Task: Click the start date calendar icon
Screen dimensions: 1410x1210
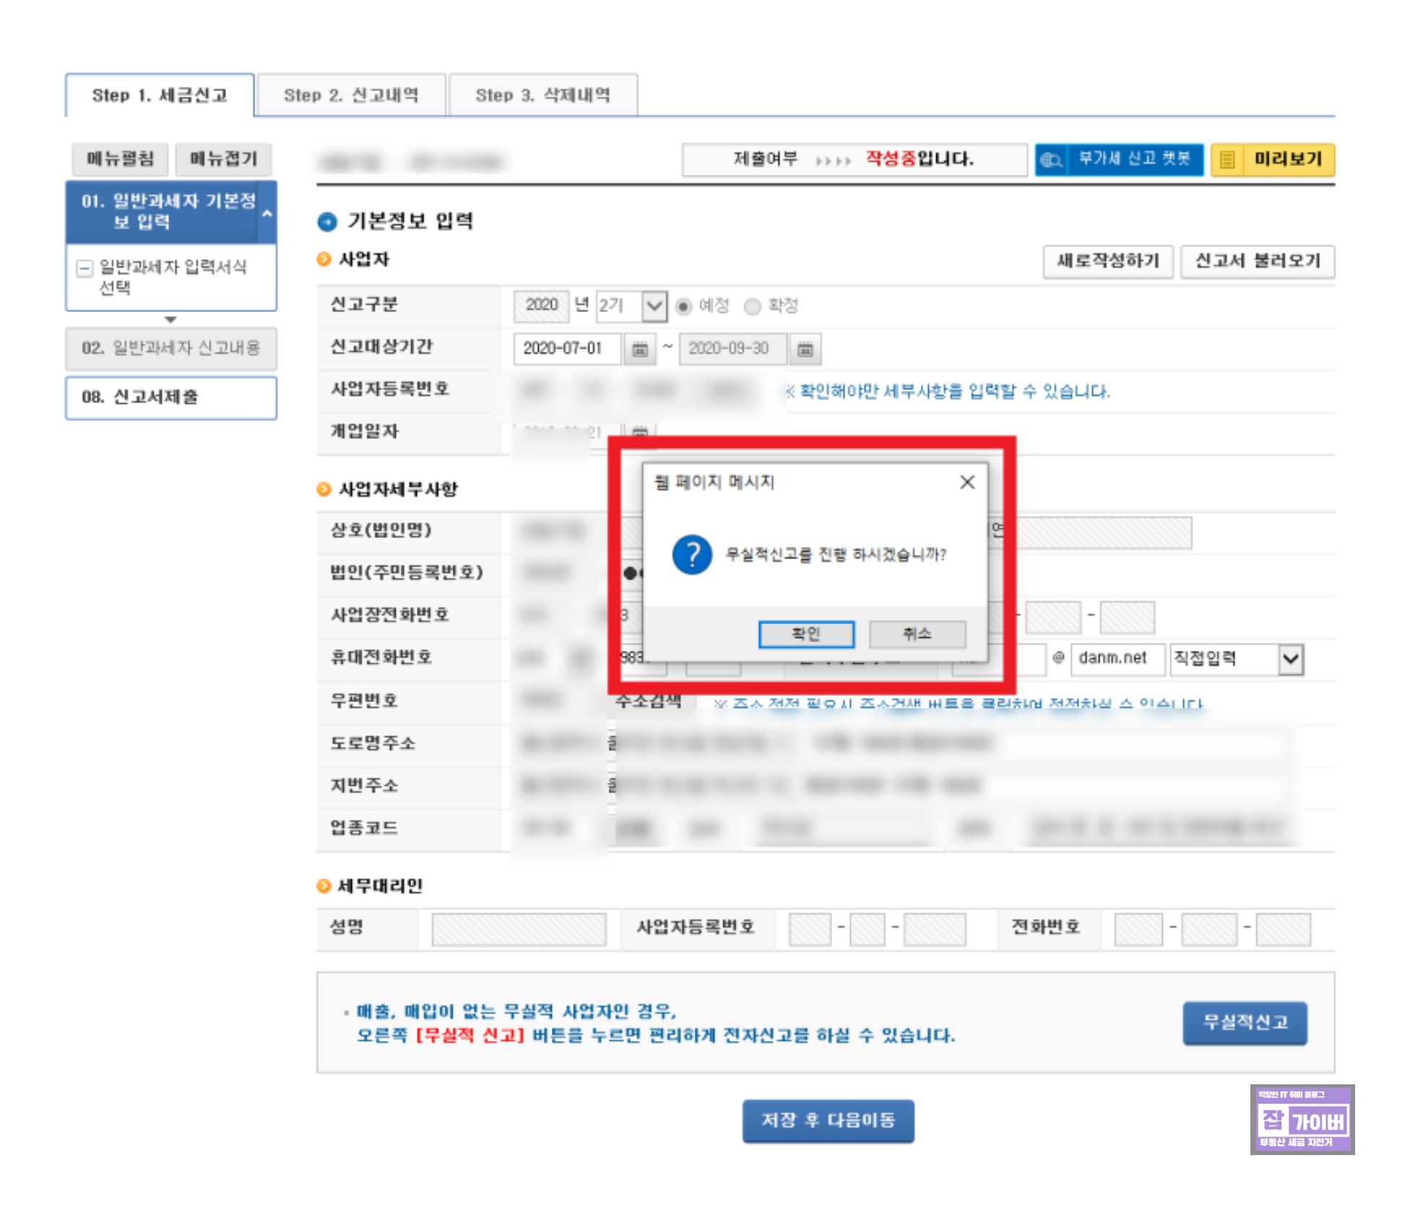Action: click(639, 349)
